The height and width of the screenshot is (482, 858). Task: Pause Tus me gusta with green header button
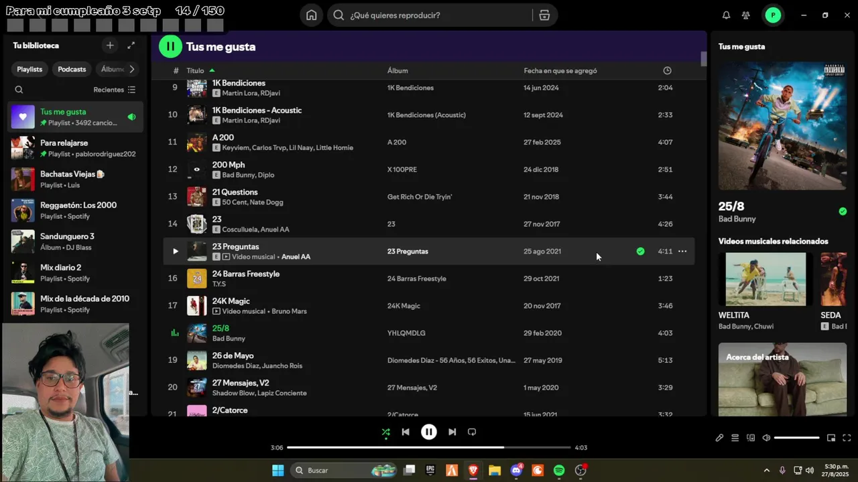tap(170, 46)
